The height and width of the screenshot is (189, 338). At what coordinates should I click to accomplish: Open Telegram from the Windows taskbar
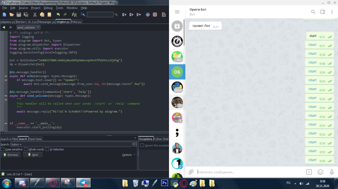pyautogui.click(x=83, y=183)
